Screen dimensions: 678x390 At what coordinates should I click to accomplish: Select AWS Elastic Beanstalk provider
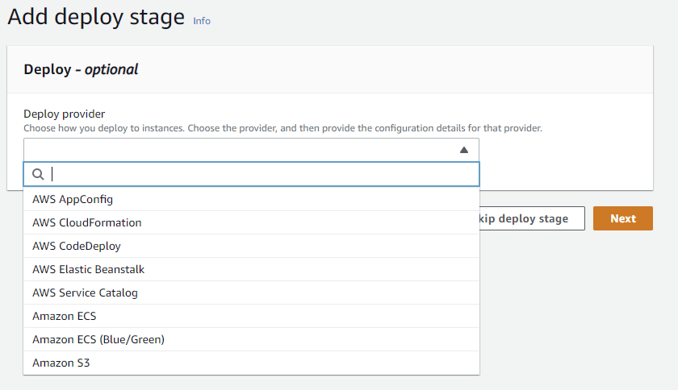pyautogui.click(x=89, y=269)
